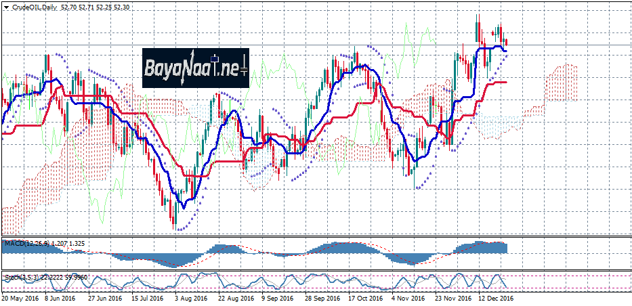
Task: Click the triangle arrow beside CrudeOIL,Daily
Action: tap(5, 6)
